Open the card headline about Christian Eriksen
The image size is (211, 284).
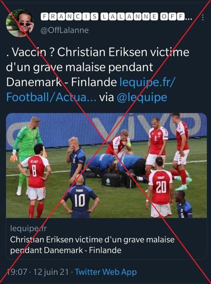pos(92,245)
